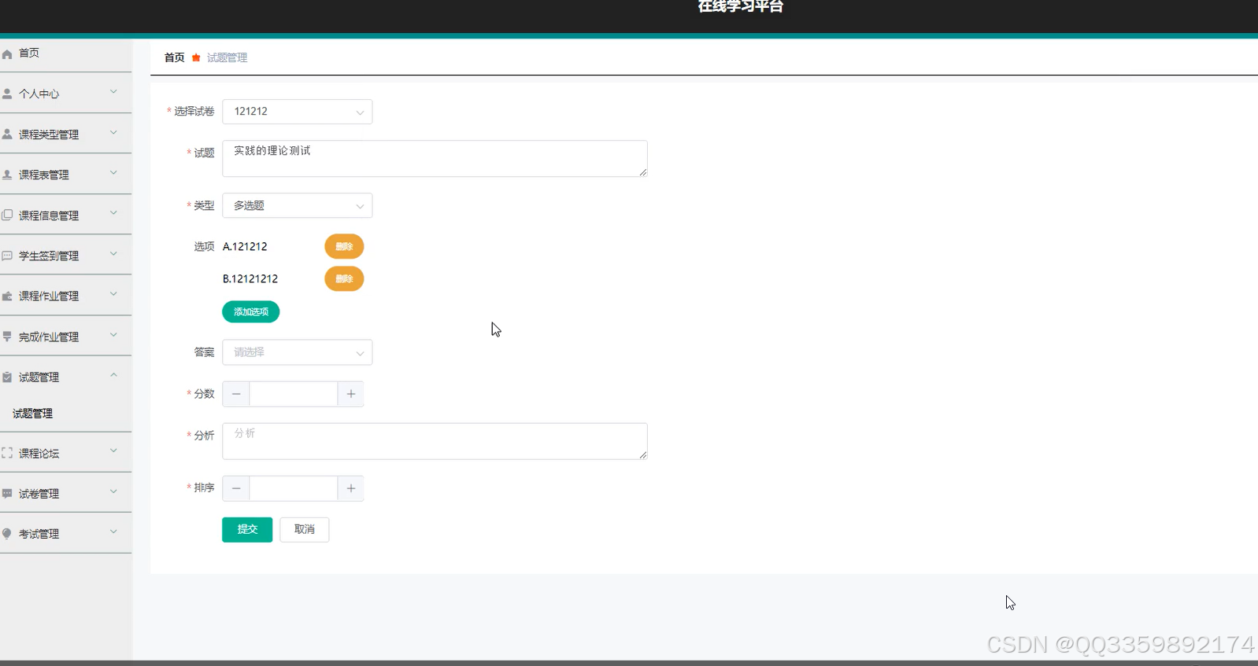Click the B.12121212 option text
Image resolution: width=1258 pixels, height=666 pixels.
[x=250, y=279]
